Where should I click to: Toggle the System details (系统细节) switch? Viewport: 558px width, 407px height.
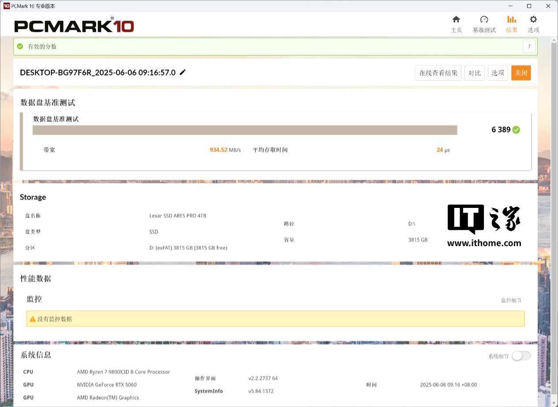[x=521, y=356]
